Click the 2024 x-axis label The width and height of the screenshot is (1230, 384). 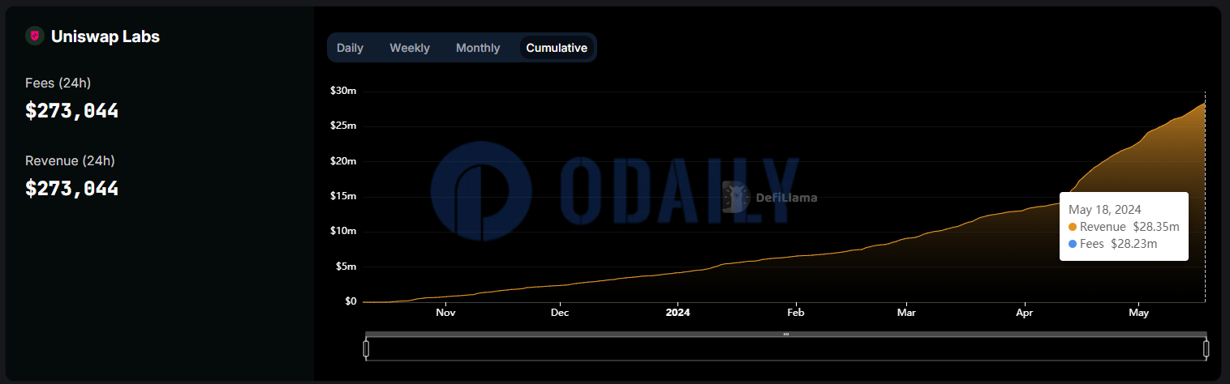tap(677, 312)
